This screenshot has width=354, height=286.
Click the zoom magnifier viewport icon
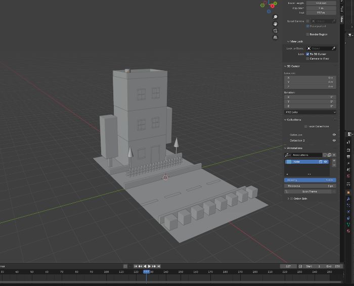point(275,17)
